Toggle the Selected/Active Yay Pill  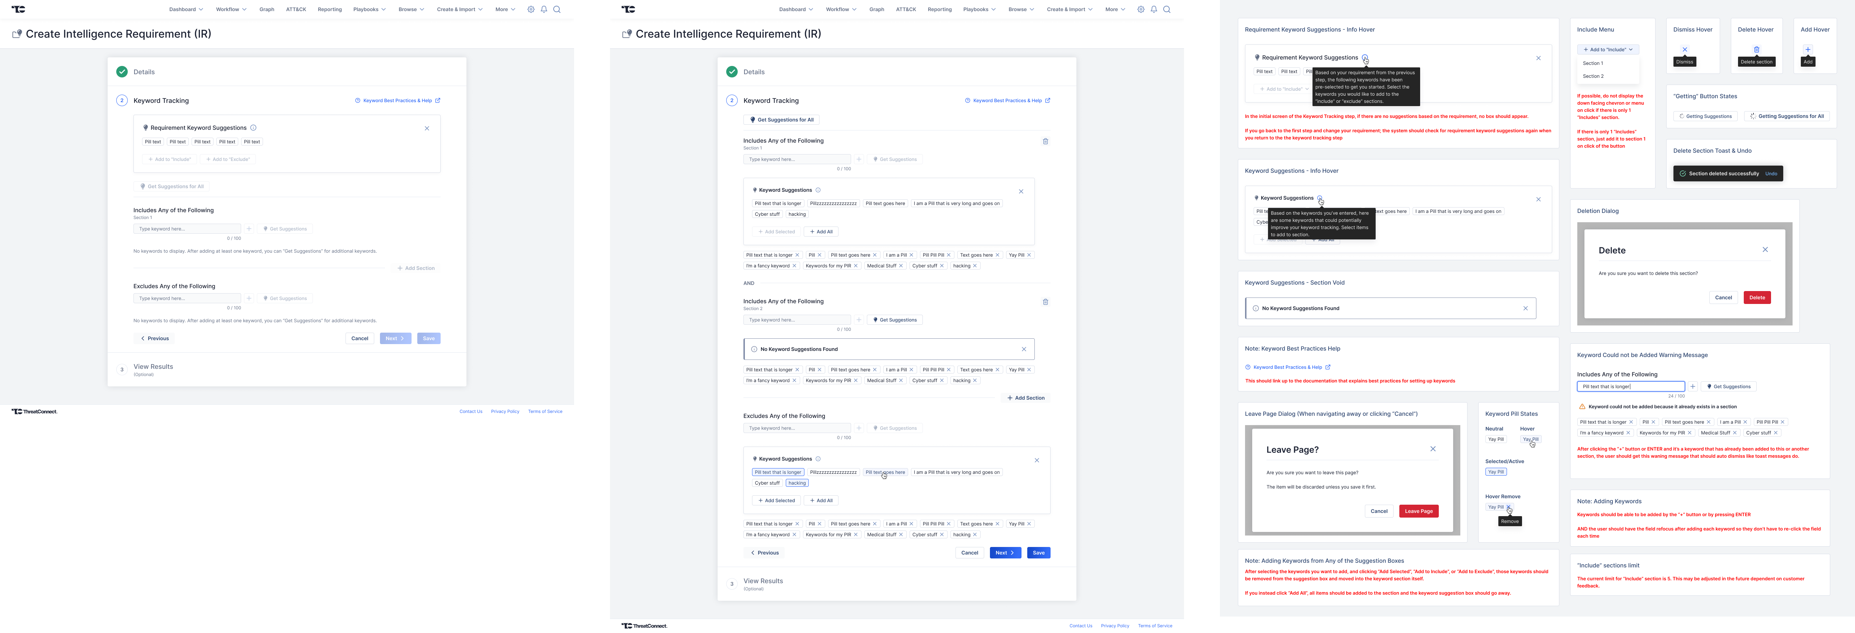tap(1496, 472)
